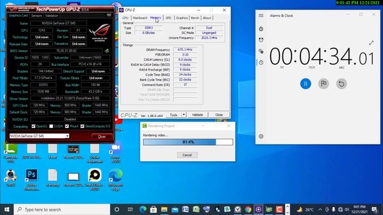Click the Close button in GPU-Z
The height and width of the screenshot is (215, 383).
(102, 137)
